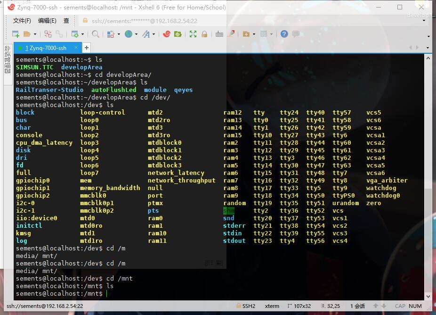
Task: Click terminal scrollbar down arrow
Action: 428,297
